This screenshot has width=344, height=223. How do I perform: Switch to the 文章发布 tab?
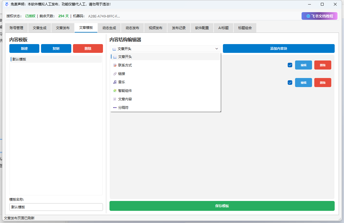coord(63,28)
